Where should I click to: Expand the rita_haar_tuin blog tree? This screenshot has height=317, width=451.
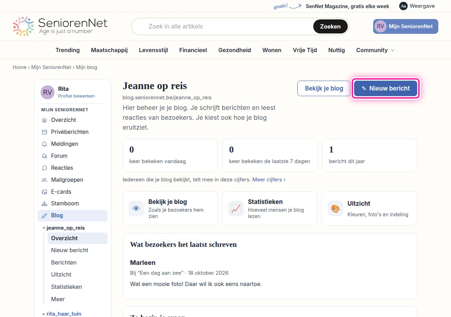pyautogui.click(x=44, y=314)
